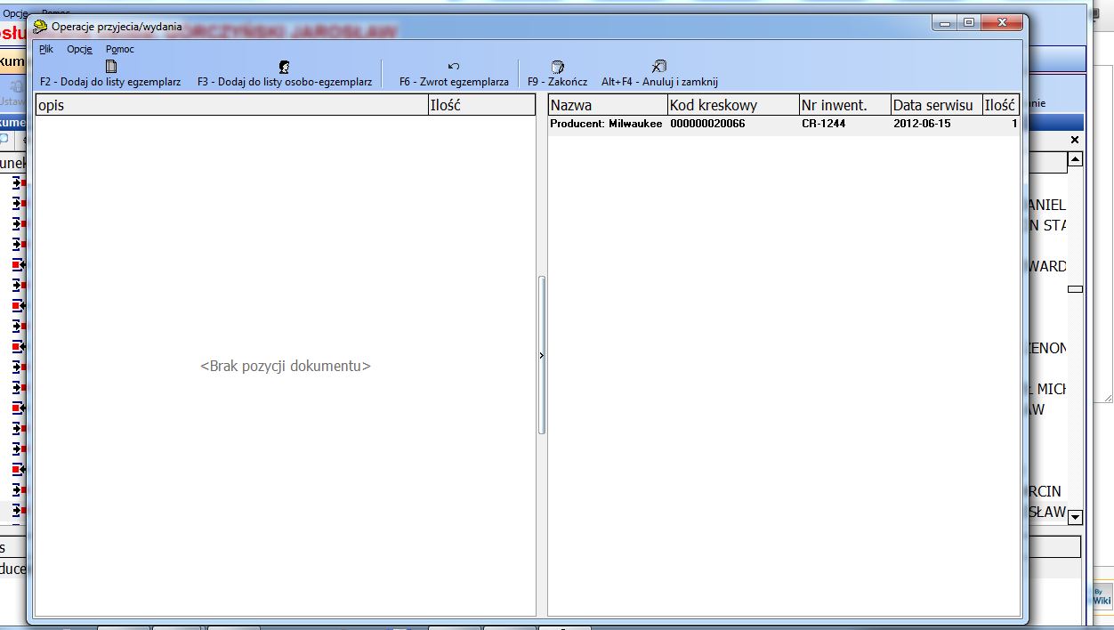Click Alt+F4 - Anuluj i zamknij
The width and height of the screenshot is (1114, 630).
[x=659, y=74]
